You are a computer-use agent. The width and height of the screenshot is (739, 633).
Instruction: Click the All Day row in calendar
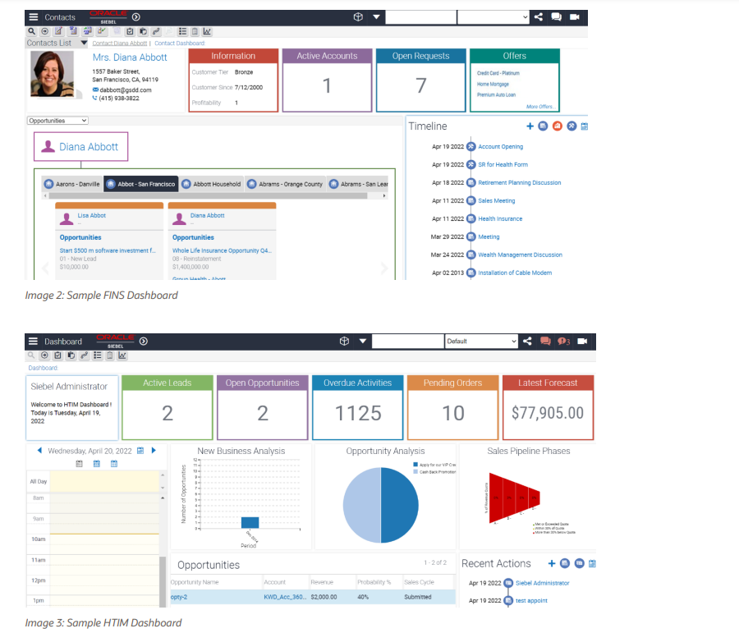[94, 481]
